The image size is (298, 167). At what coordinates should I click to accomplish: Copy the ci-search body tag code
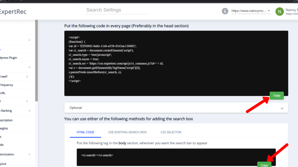264,165
